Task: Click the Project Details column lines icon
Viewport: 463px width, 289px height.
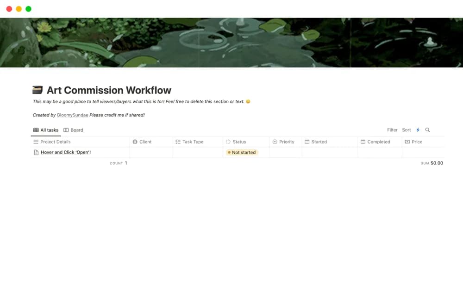Action: click(36, 142)
